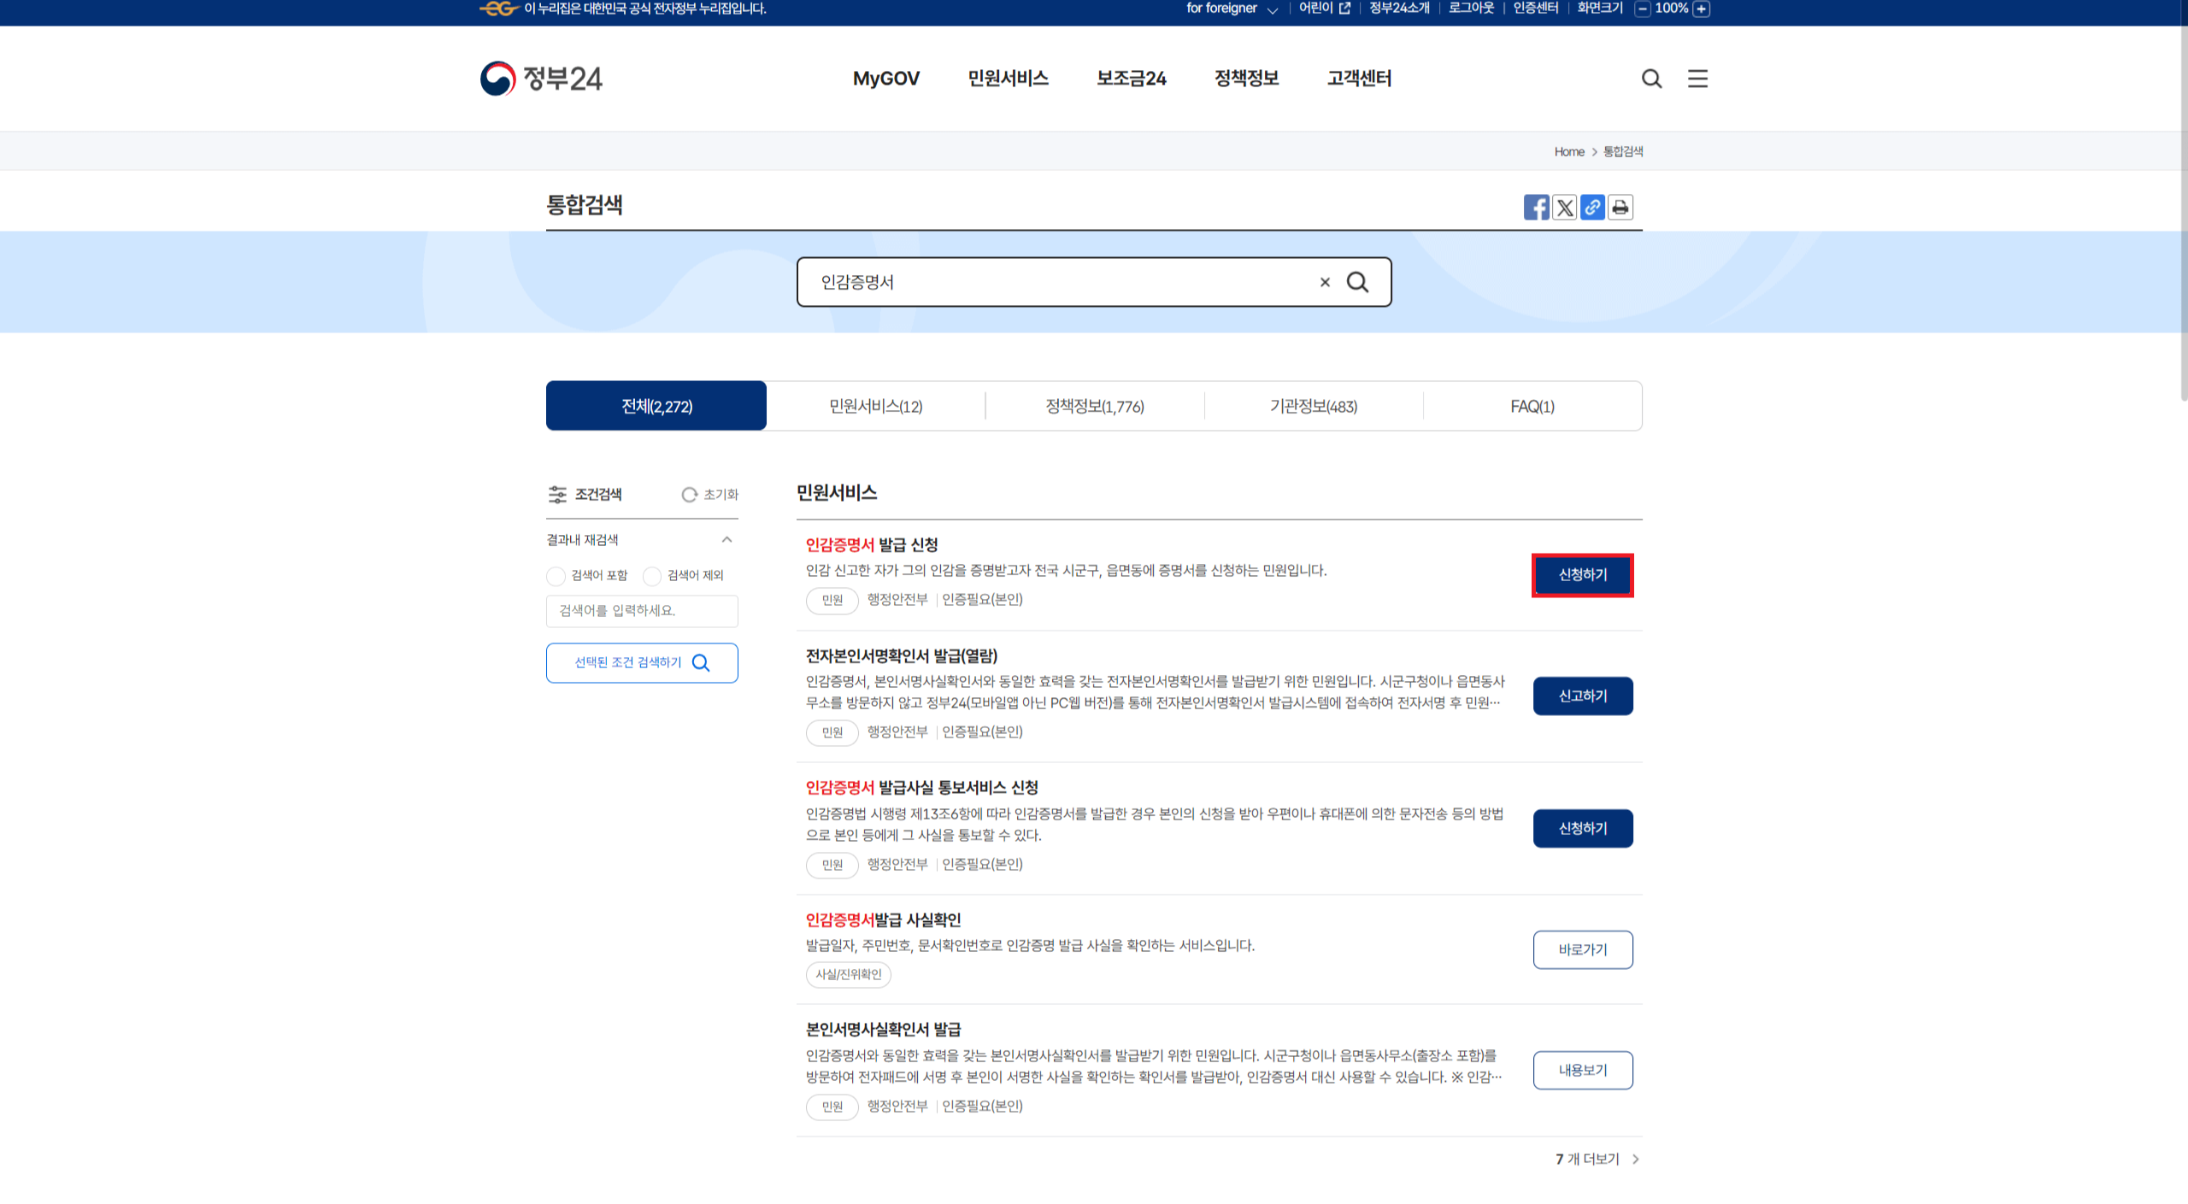Screen dimensions: 2188x1204
Task: Print the page via printer icon
Action: [x=1620, y=207]
